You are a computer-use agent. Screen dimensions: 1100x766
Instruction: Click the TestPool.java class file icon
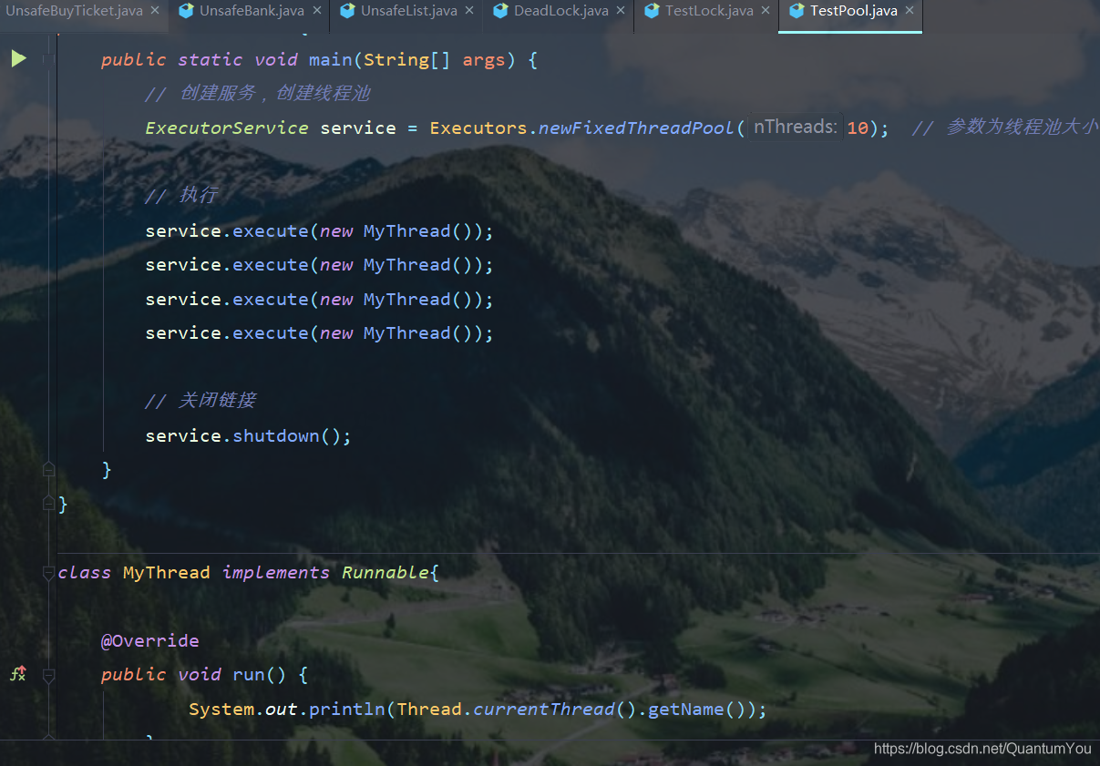point(796,11)
